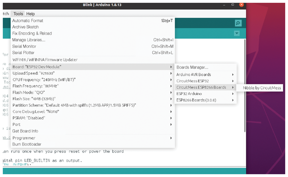Open the Serial Monitor magnifier icon
The width and height of the screenshot is (288, 177).
[x=238, y=23]
